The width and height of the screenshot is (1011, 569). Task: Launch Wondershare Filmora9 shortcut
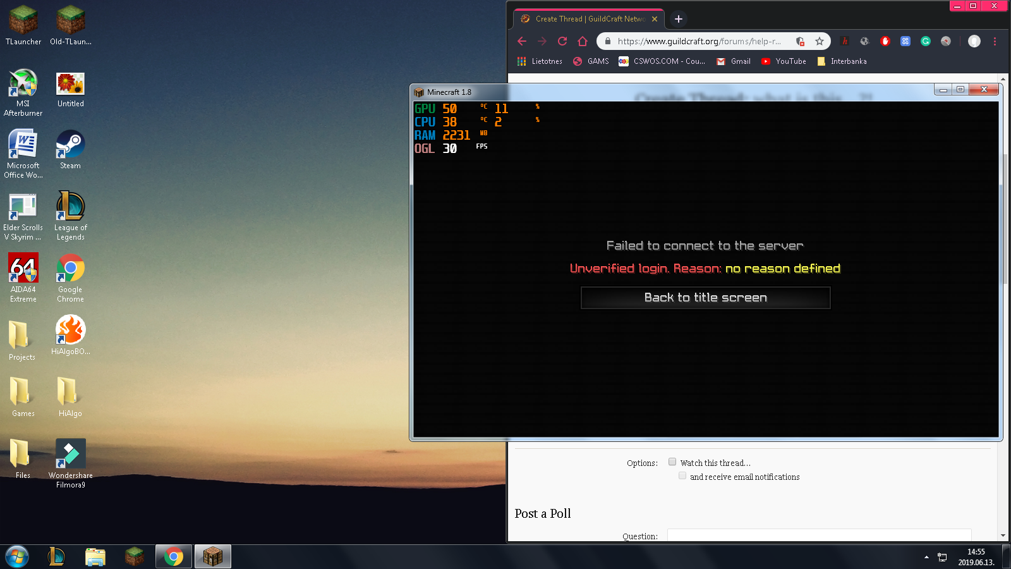(x=71, y=463)
